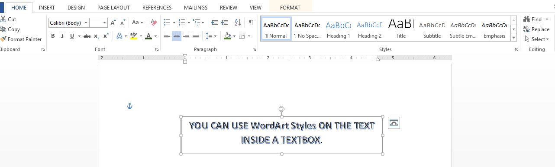This screenshot has width=555, height=167.
Task: Apply Text Effects and Typography
Action: click(119, 36)
